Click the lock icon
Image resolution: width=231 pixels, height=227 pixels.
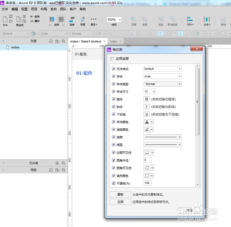pos(223,19)
